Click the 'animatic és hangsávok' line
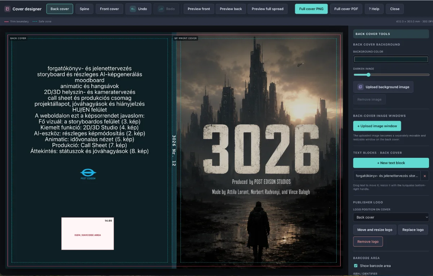 pos(89,86)
